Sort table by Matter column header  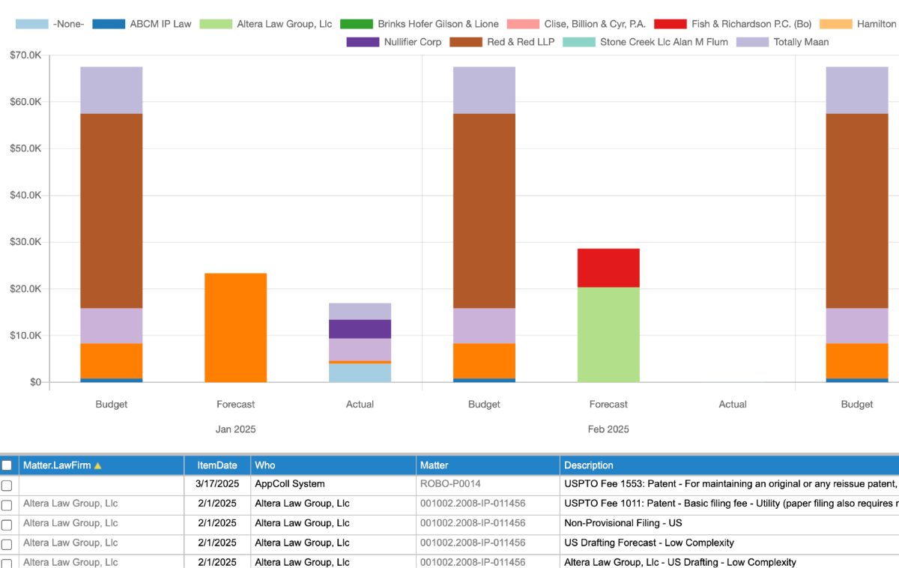[488, 465]
